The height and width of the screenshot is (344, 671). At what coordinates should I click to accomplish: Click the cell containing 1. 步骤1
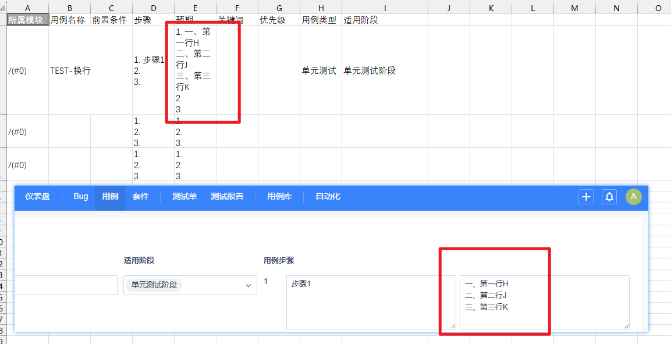154,70
